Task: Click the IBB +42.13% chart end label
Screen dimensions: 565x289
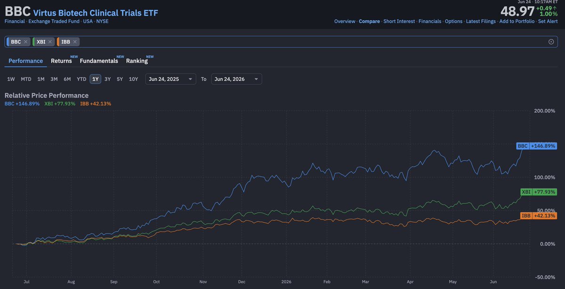Action: [539, 216]
